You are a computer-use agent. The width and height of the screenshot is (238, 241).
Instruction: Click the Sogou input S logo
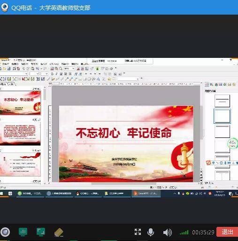coord(209,163)
